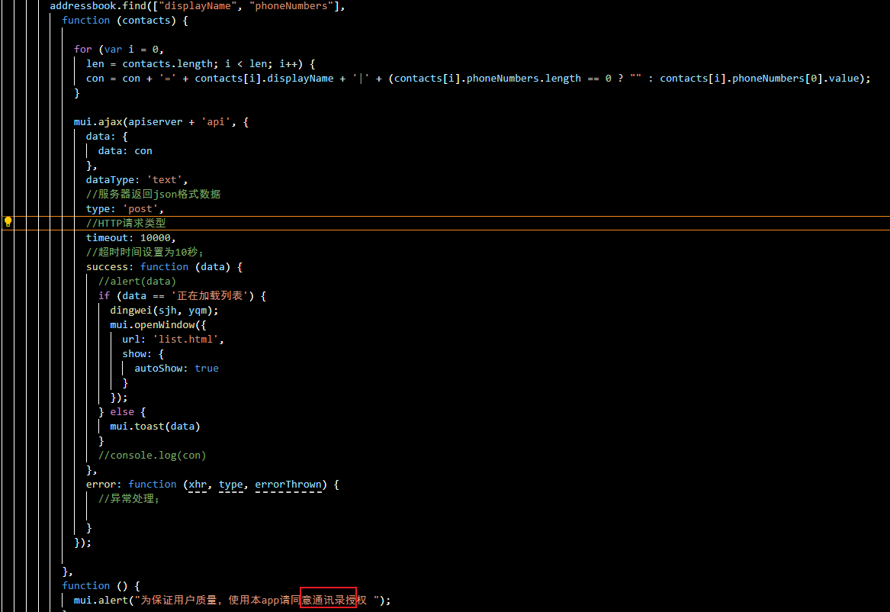
Task: Click the autoShow true value
Action: 207,368
